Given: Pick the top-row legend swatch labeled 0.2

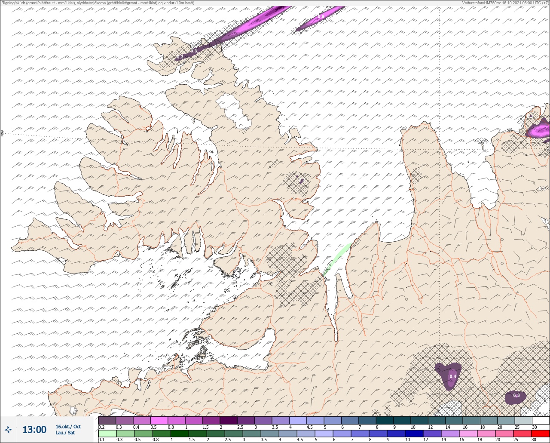Looking at the screenshot, I should 107,420.
